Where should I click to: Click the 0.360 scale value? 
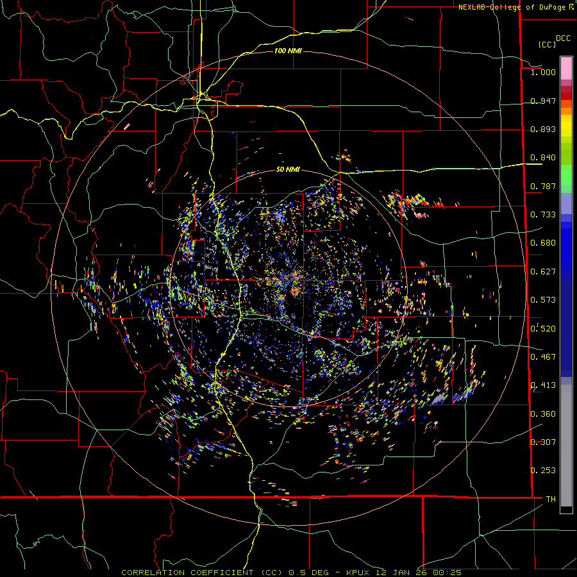point(543,414)
